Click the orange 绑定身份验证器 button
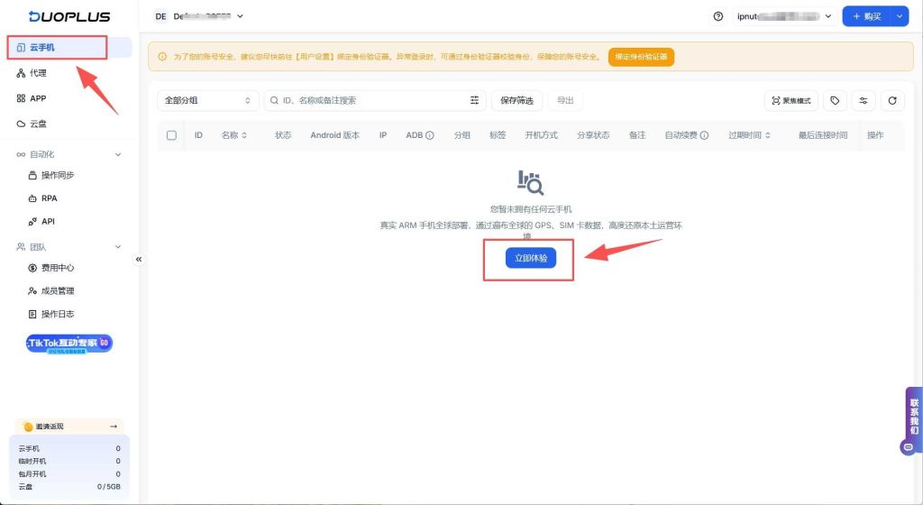 (641, 57)
